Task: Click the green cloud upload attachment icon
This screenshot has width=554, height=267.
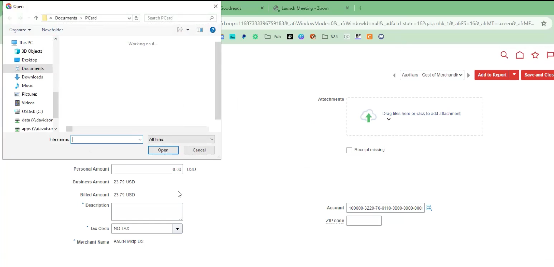Action: click(368, 116)
